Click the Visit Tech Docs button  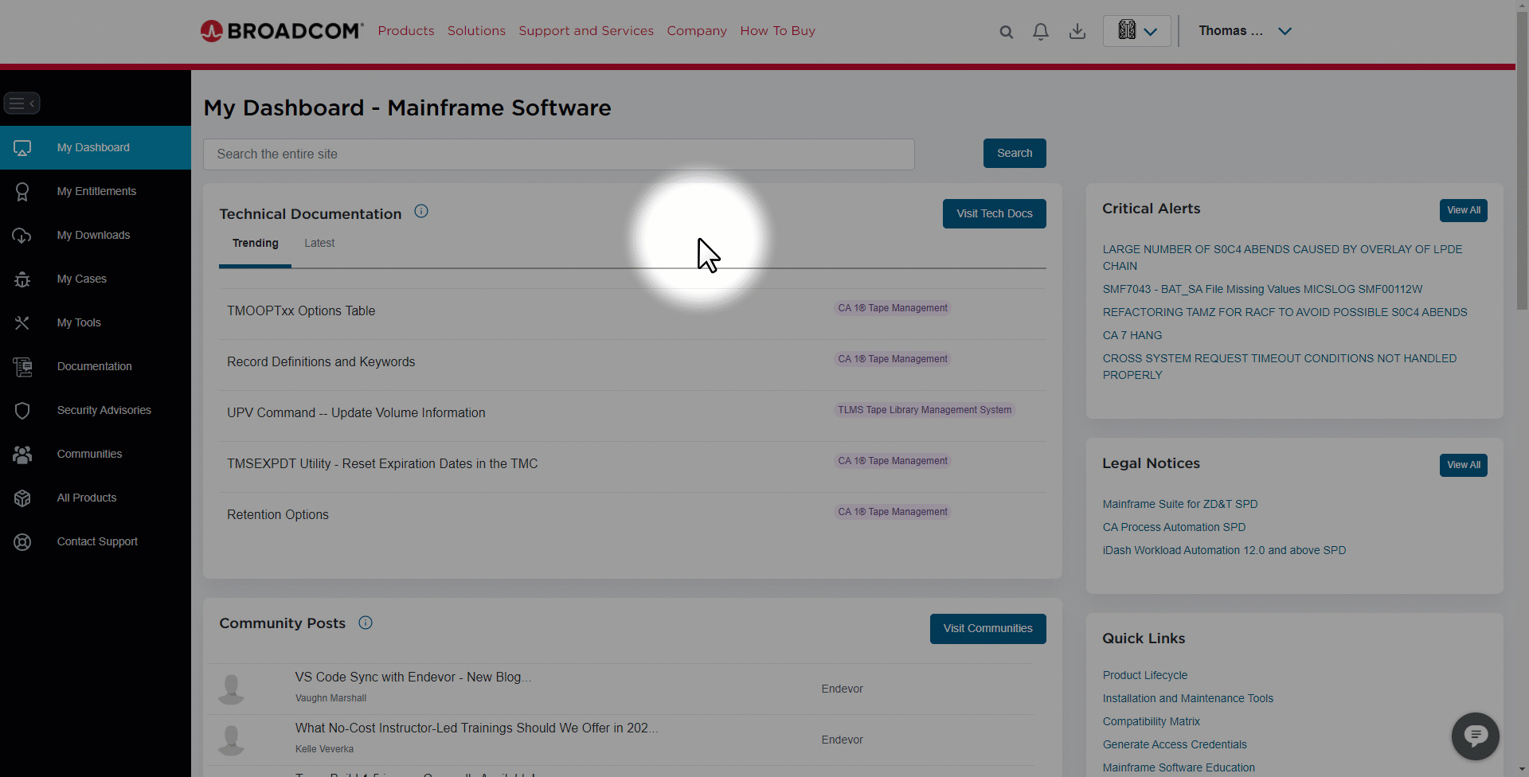tap(995, 214)
